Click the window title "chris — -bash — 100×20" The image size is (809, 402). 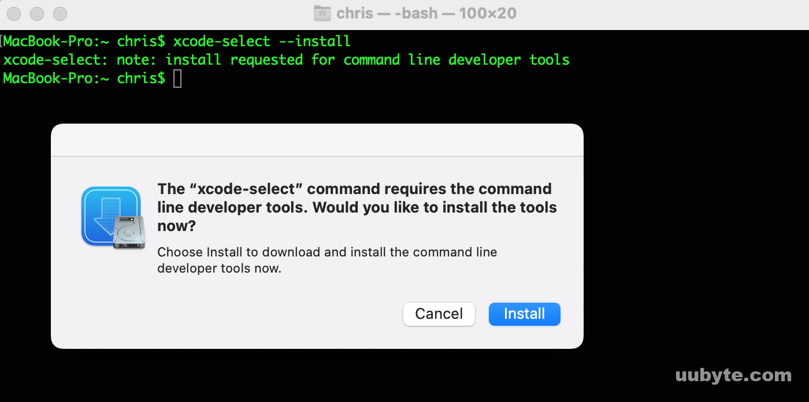tap(426, 13)
